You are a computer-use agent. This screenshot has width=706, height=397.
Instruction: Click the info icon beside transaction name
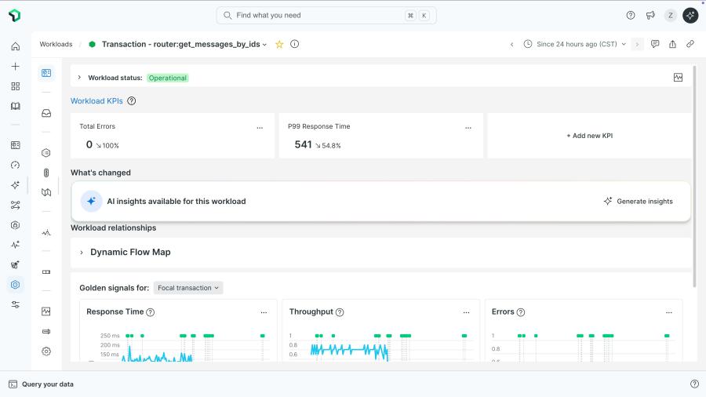[x=294, y=44]
